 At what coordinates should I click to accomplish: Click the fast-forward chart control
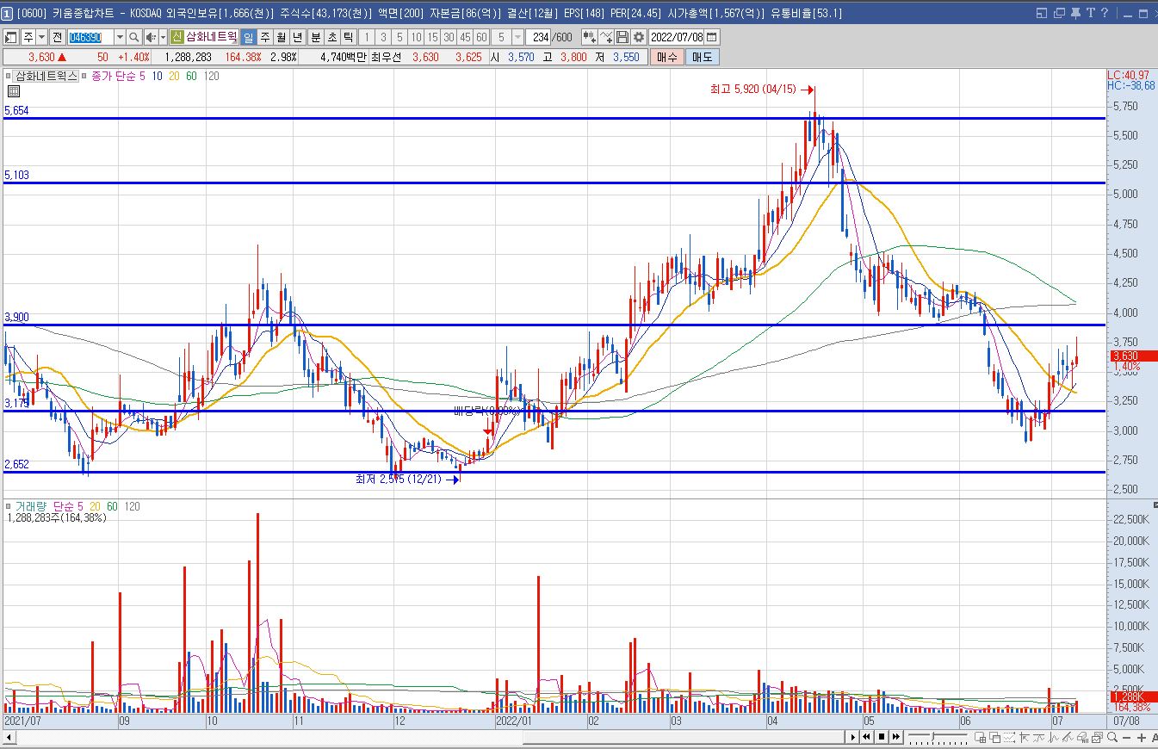pos(895,737)
